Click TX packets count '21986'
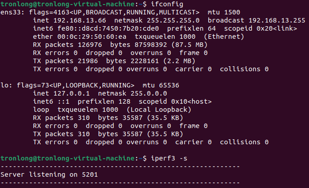This screenshot has width=309, height=188. [88, 61]
